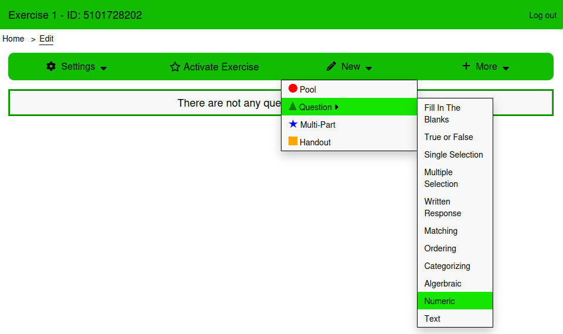Select Fill In The Blanks option
This screenshot has width=563, height=334.
point(442,114)
